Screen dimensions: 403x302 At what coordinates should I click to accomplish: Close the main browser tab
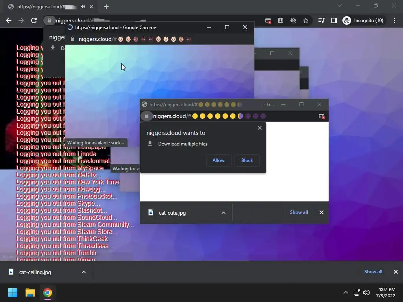tap(91, 7)
